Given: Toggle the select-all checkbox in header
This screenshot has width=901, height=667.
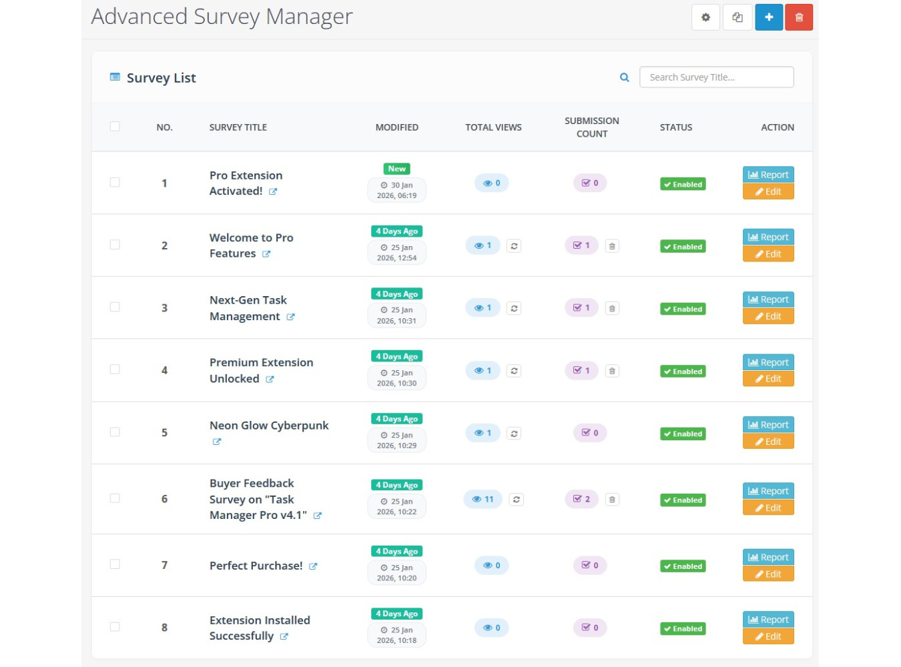Looking at the screenshot, I should pos(115,127).
